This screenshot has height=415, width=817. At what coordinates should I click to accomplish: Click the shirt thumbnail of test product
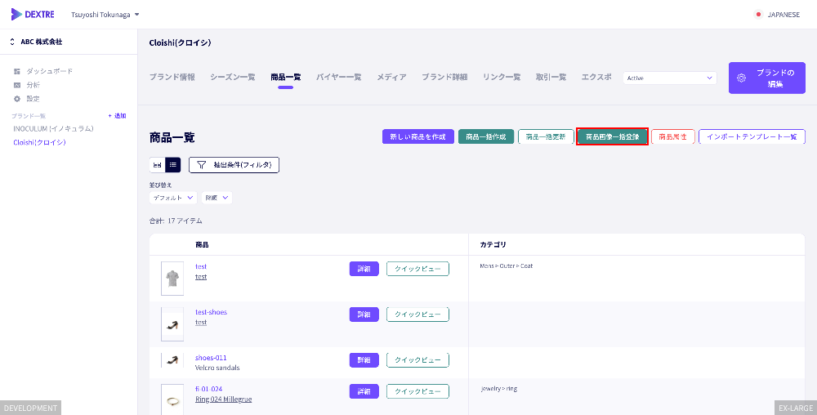coord(172,279)
